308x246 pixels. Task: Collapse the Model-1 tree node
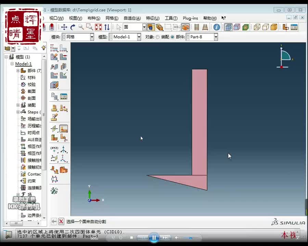tap(12, 64)
